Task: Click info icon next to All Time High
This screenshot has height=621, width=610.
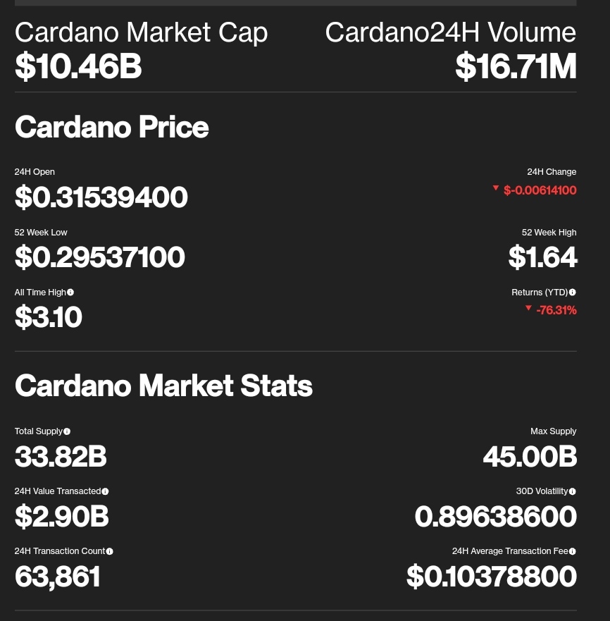Action: click(70, 293)
